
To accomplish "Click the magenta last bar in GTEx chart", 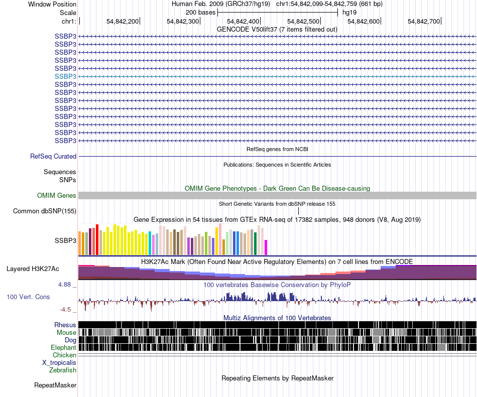I will [x=266, y=247].
